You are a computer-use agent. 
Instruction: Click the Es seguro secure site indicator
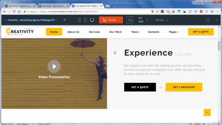point(30,11)
